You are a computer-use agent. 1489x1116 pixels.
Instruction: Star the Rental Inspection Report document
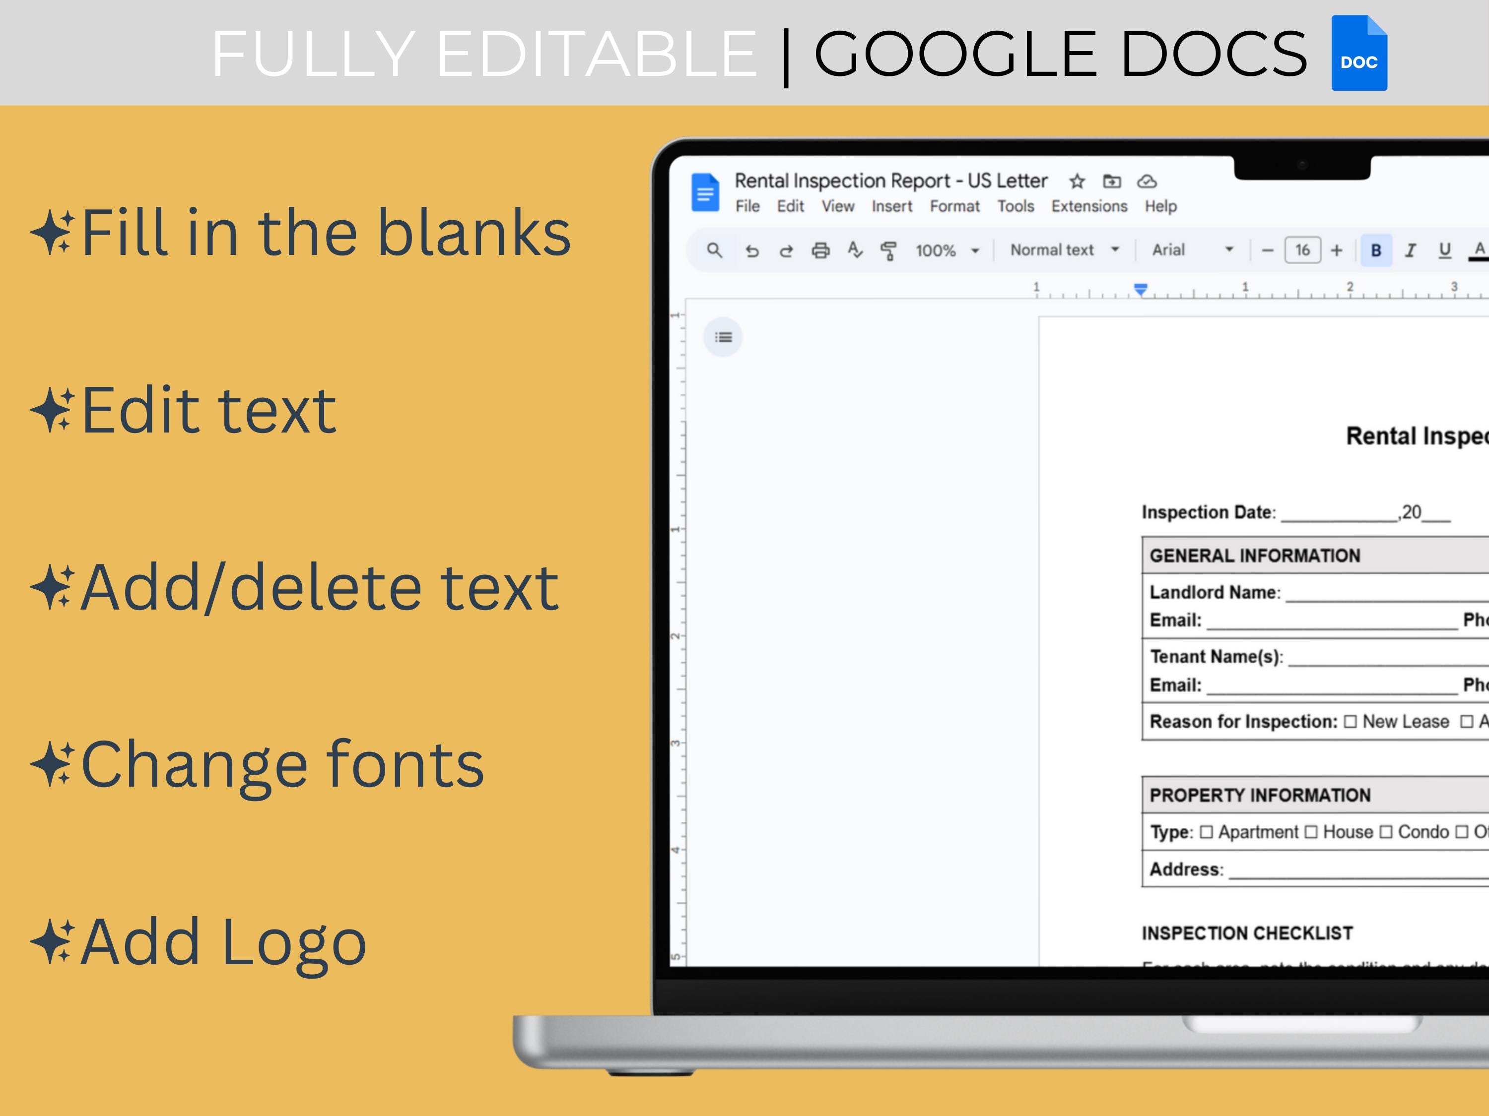(x=1077, y=182)
